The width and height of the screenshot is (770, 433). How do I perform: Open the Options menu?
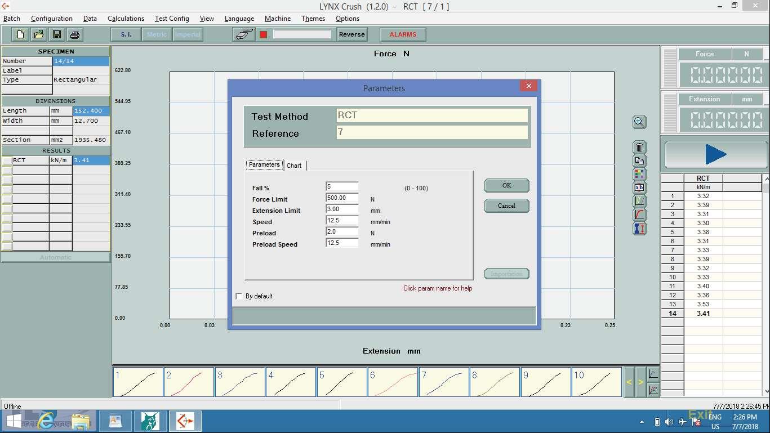[x=348, y=19]
